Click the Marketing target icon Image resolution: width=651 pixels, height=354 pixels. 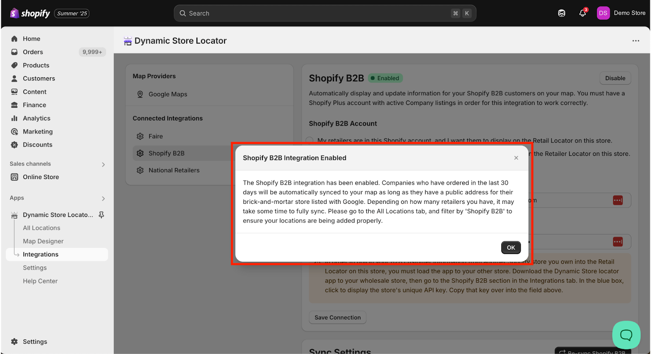pyautogui.click(x=15, y=131)
